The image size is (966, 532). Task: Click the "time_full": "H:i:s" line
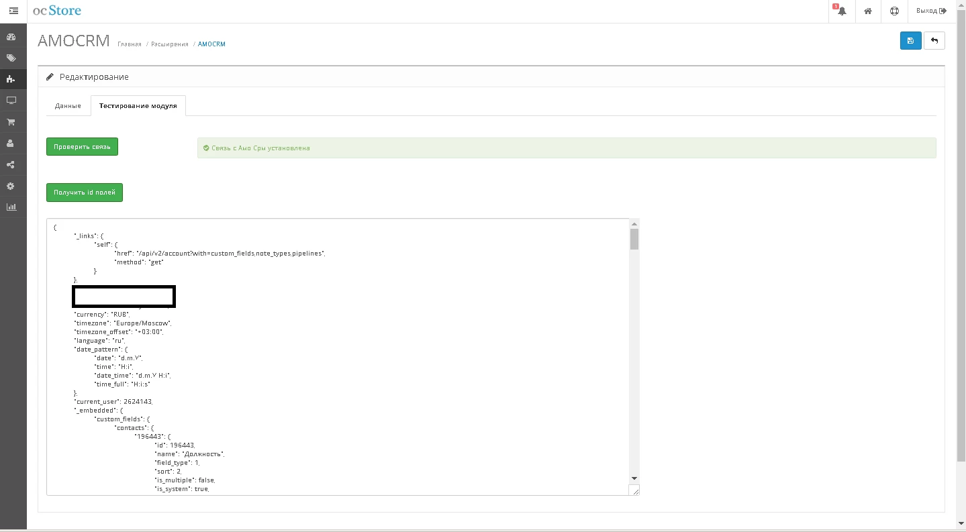[x=123, y=384]
